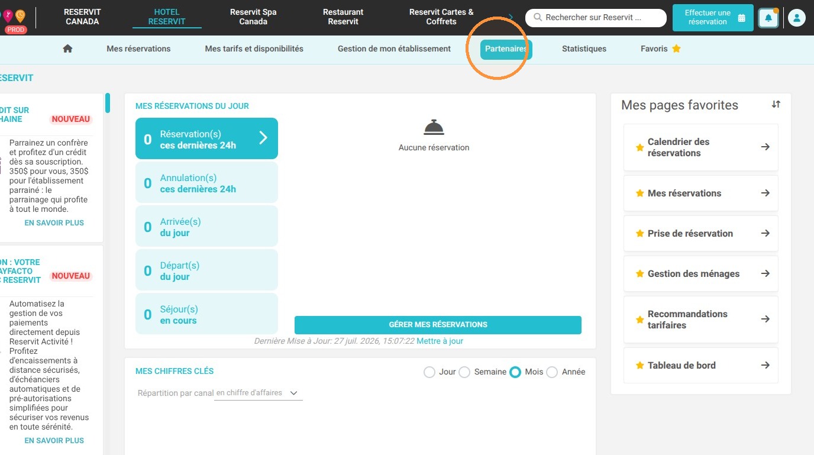814x455 pixels.
Task: Select the Jour period option
Action: click(429, 372)
